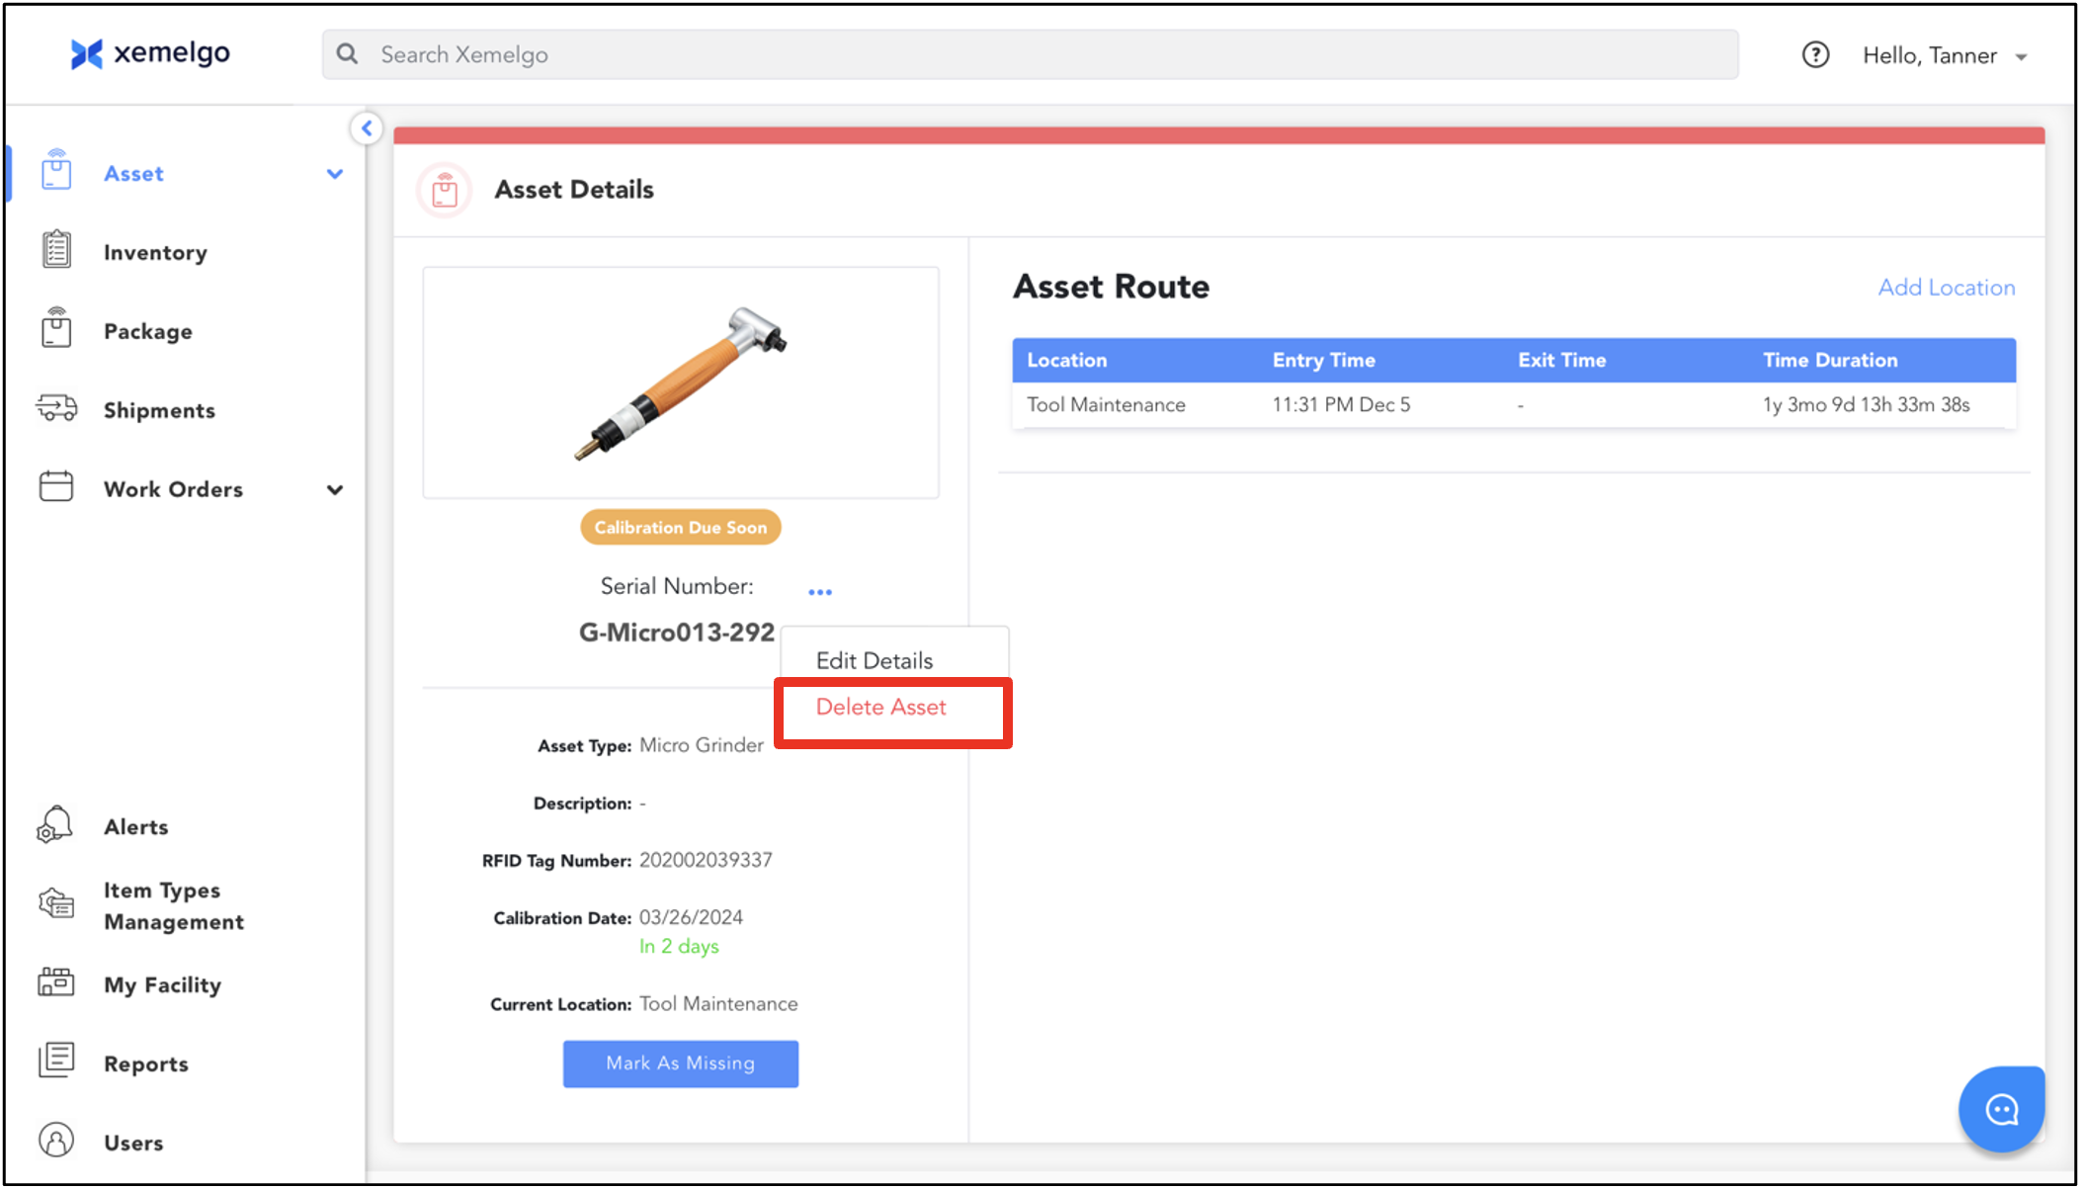This screenshot has width=2083, height=1190.
Task: Open Shipments truck icon
Action: click(x=56, y=408)
